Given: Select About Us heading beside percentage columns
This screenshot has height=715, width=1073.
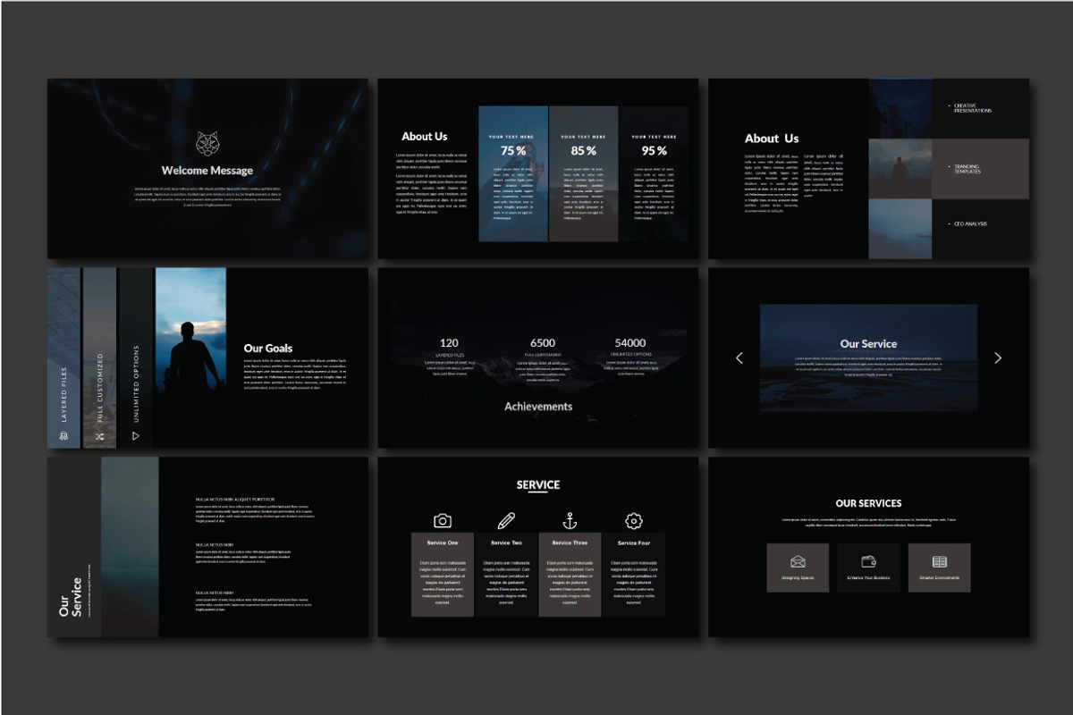Looking at the screenshot, I should [x=425, y=136].
